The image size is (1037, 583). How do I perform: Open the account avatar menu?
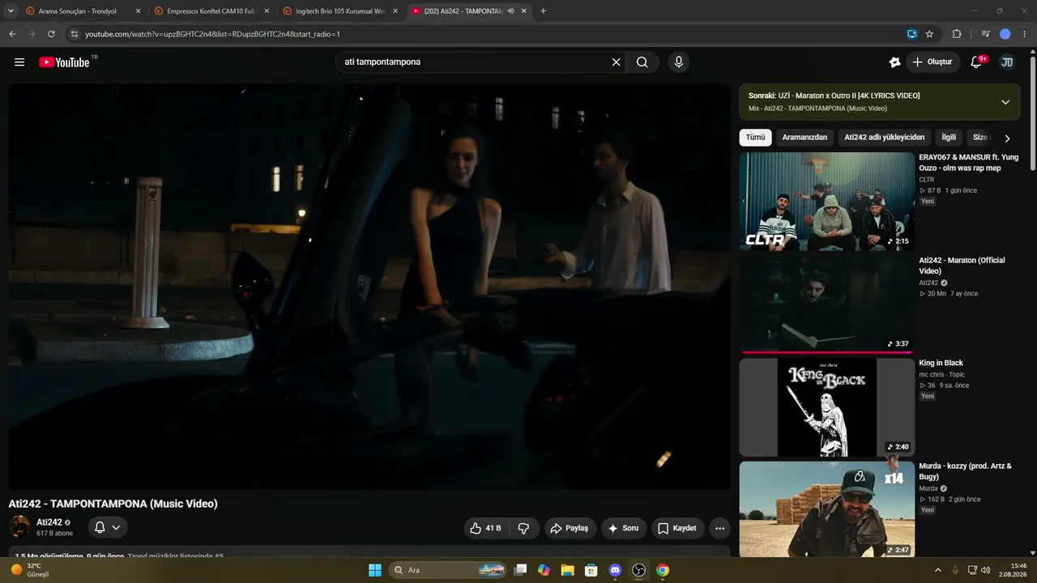(x=1007, y=62)
